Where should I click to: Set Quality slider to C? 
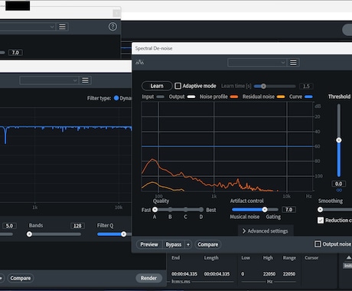point(186,210)
